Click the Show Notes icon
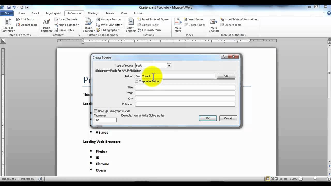The image size is (331, 186). click(x=56, y=30)
